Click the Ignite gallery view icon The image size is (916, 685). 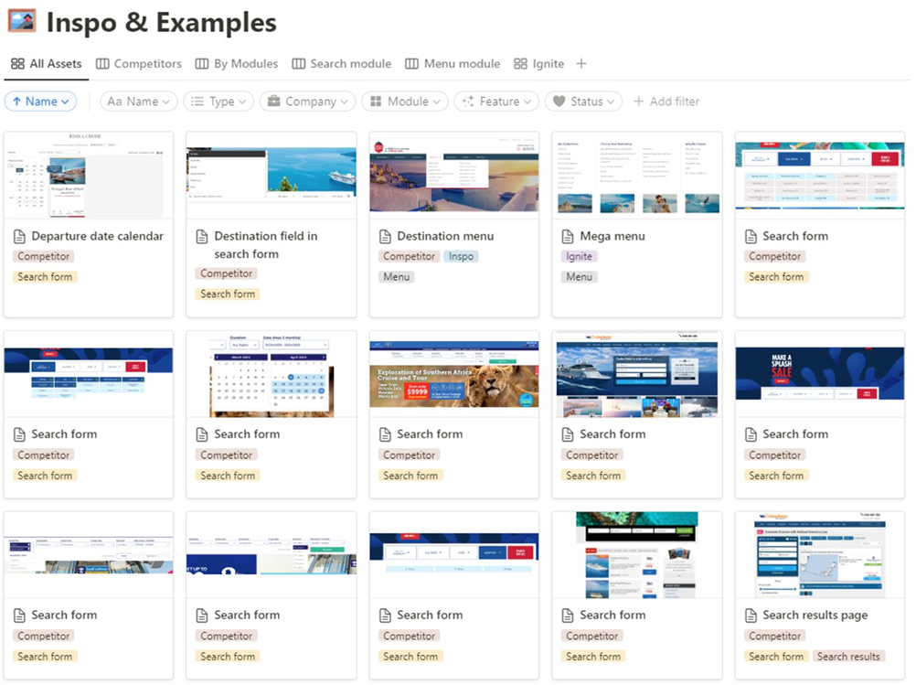pos(521,64)
